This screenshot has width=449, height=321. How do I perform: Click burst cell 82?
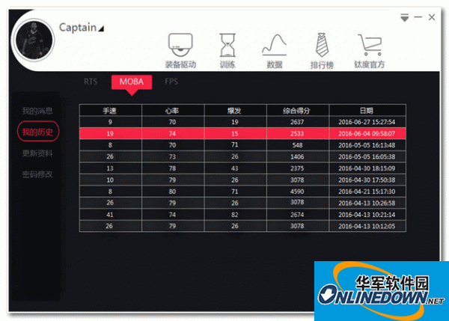tap(235, 215)
